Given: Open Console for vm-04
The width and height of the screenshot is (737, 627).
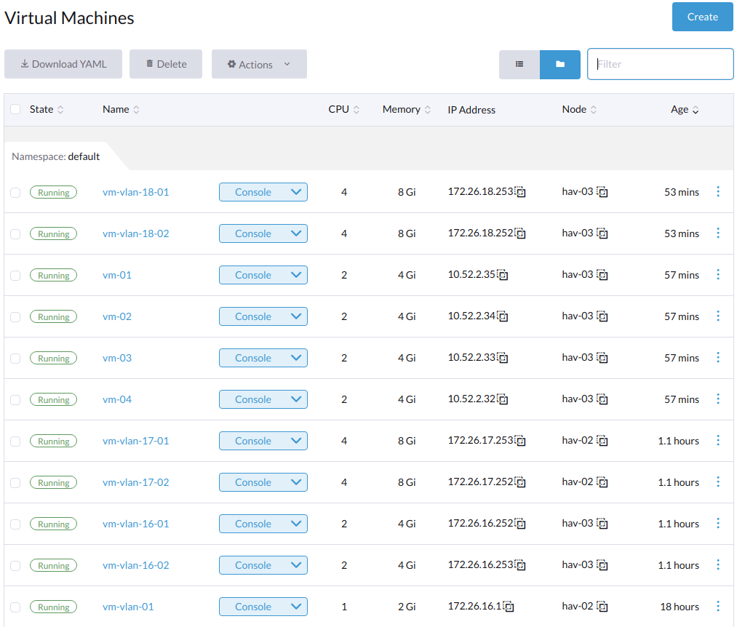Looking at the screenshot, I should [253, 399].
